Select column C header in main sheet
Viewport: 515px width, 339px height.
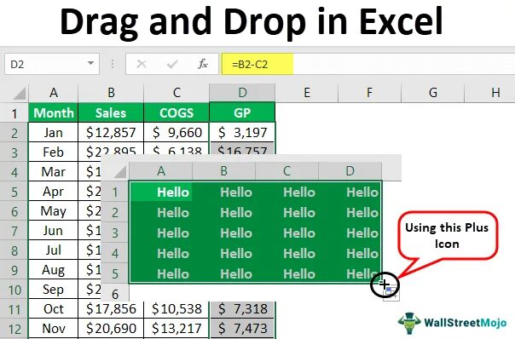coord(176,93)
